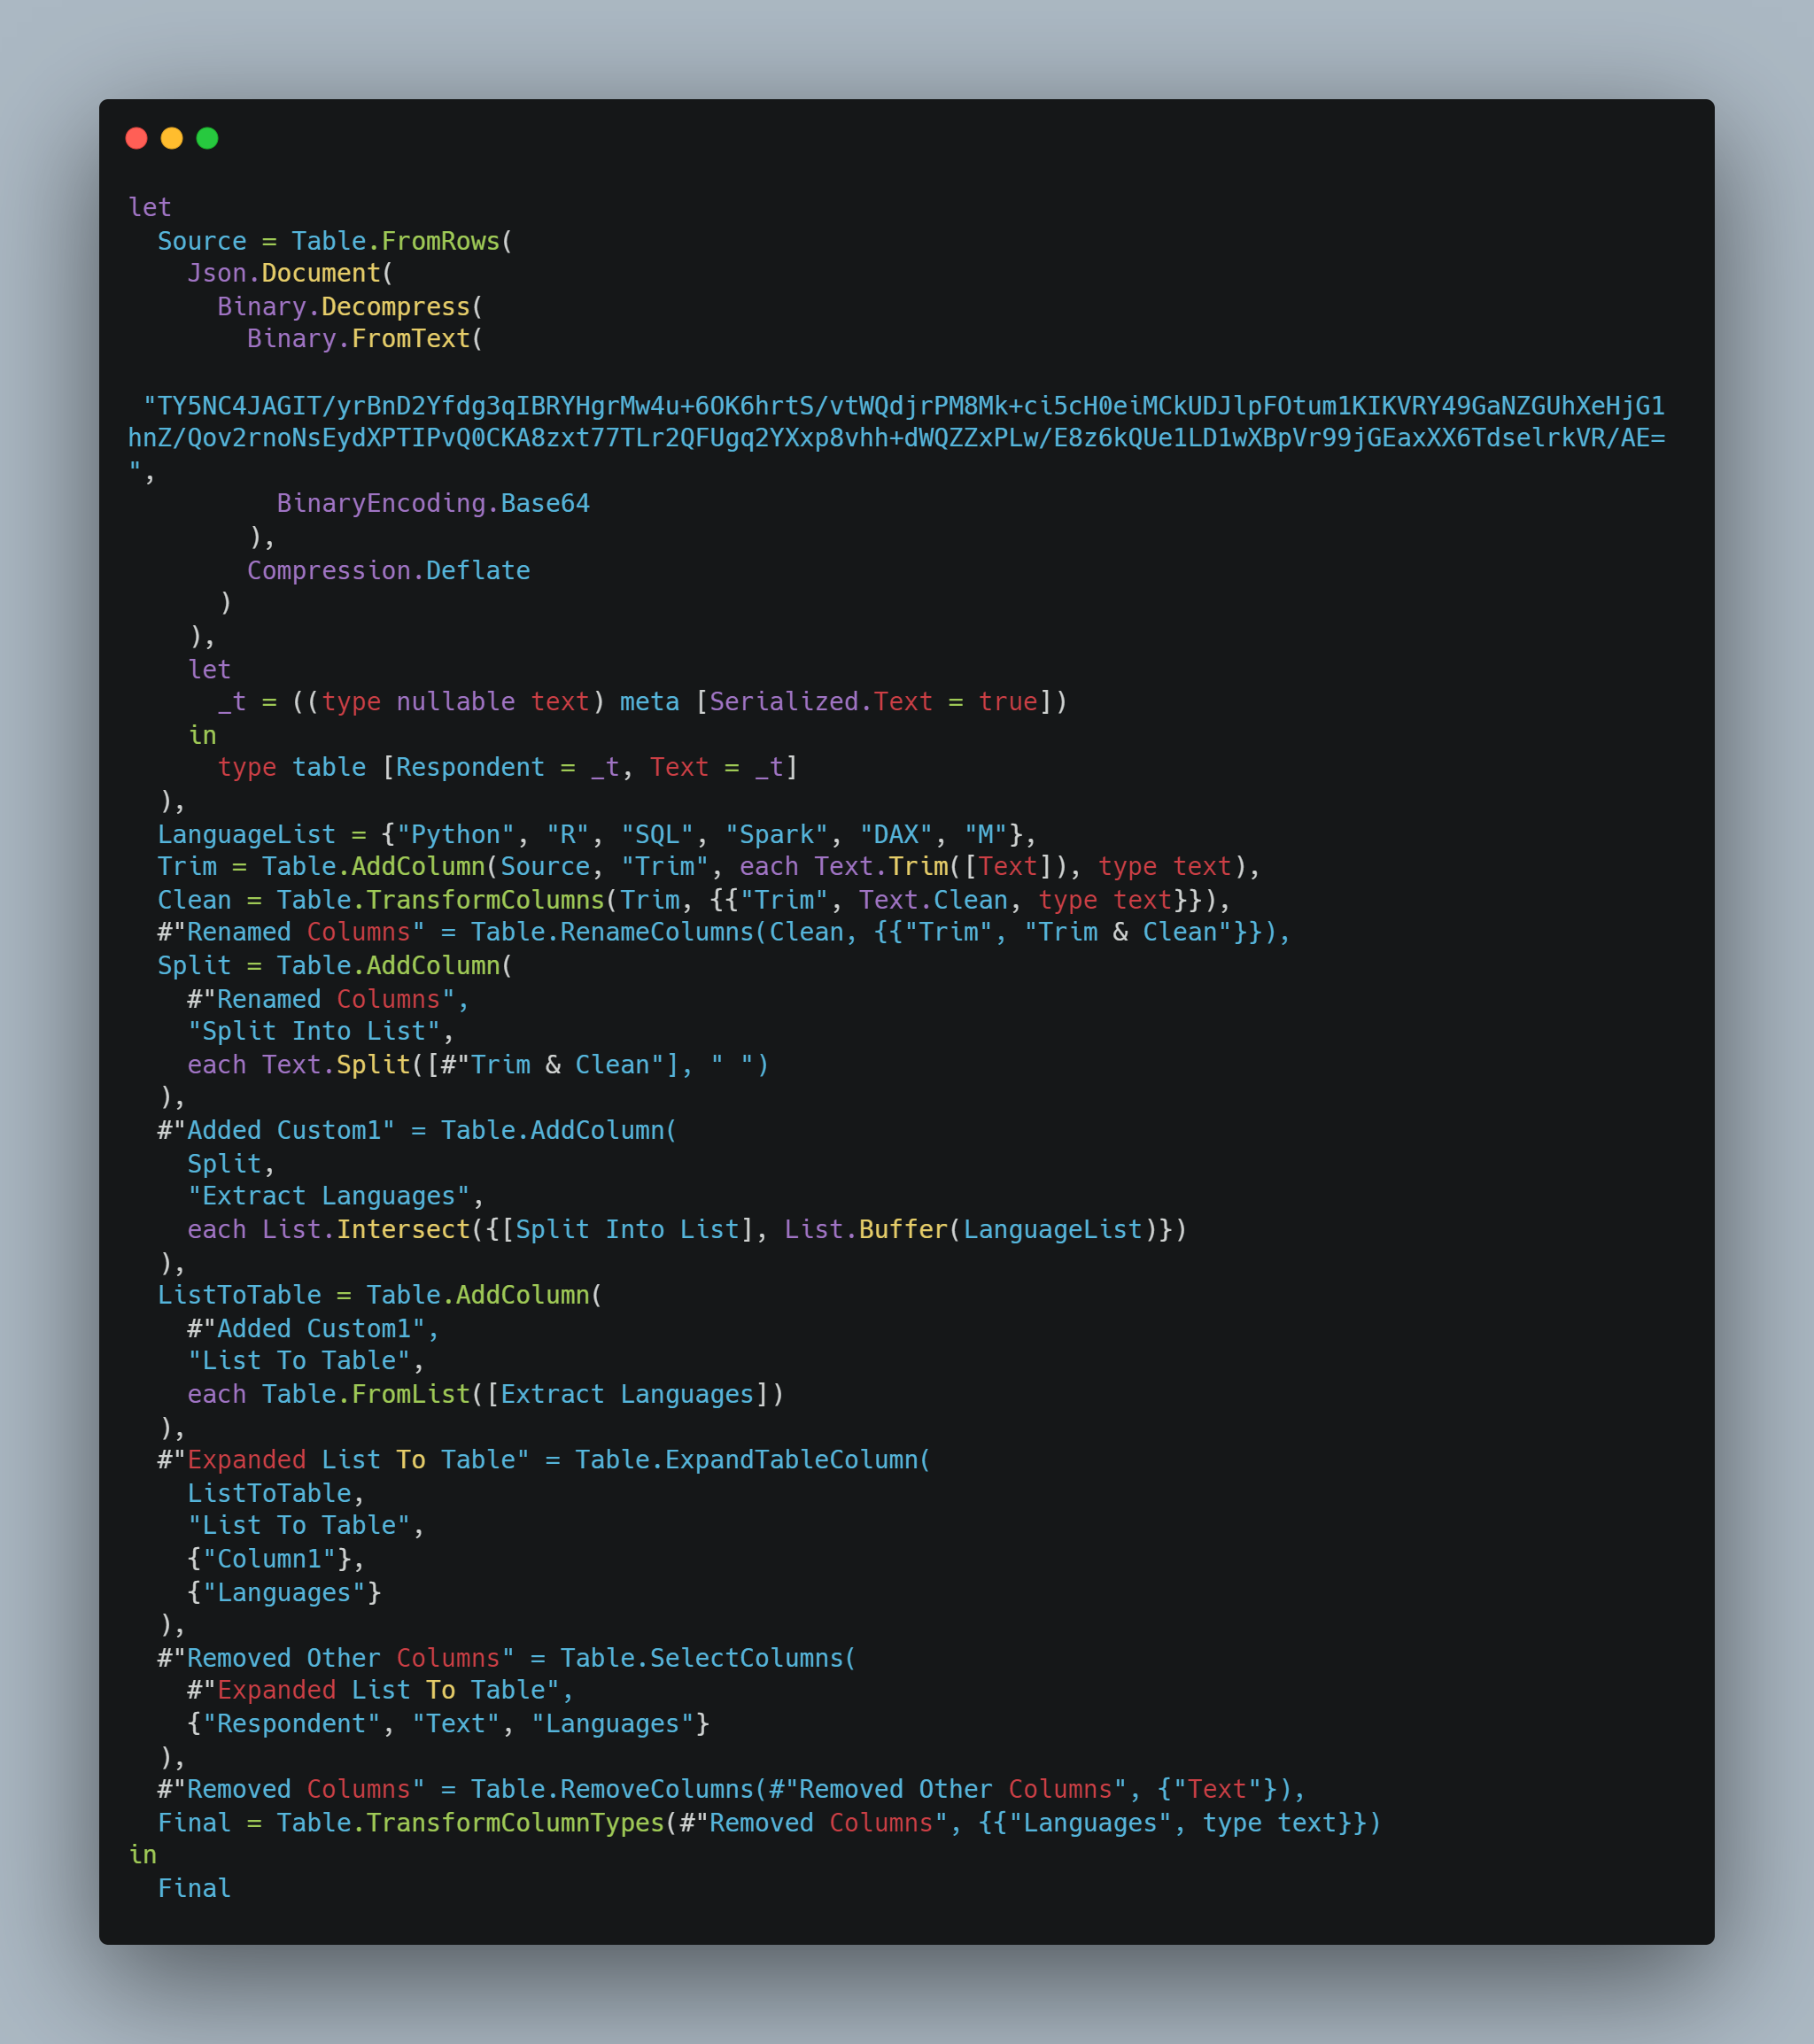Viewport: 1814px width, 2044px height.
Task: Click the 'Table.FromRows' call on Source line
Action: point(395,241)
